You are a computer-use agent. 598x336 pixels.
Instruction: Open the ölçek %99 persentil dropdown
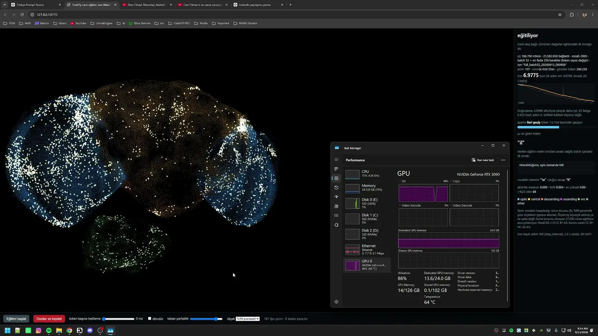[248, 319]
